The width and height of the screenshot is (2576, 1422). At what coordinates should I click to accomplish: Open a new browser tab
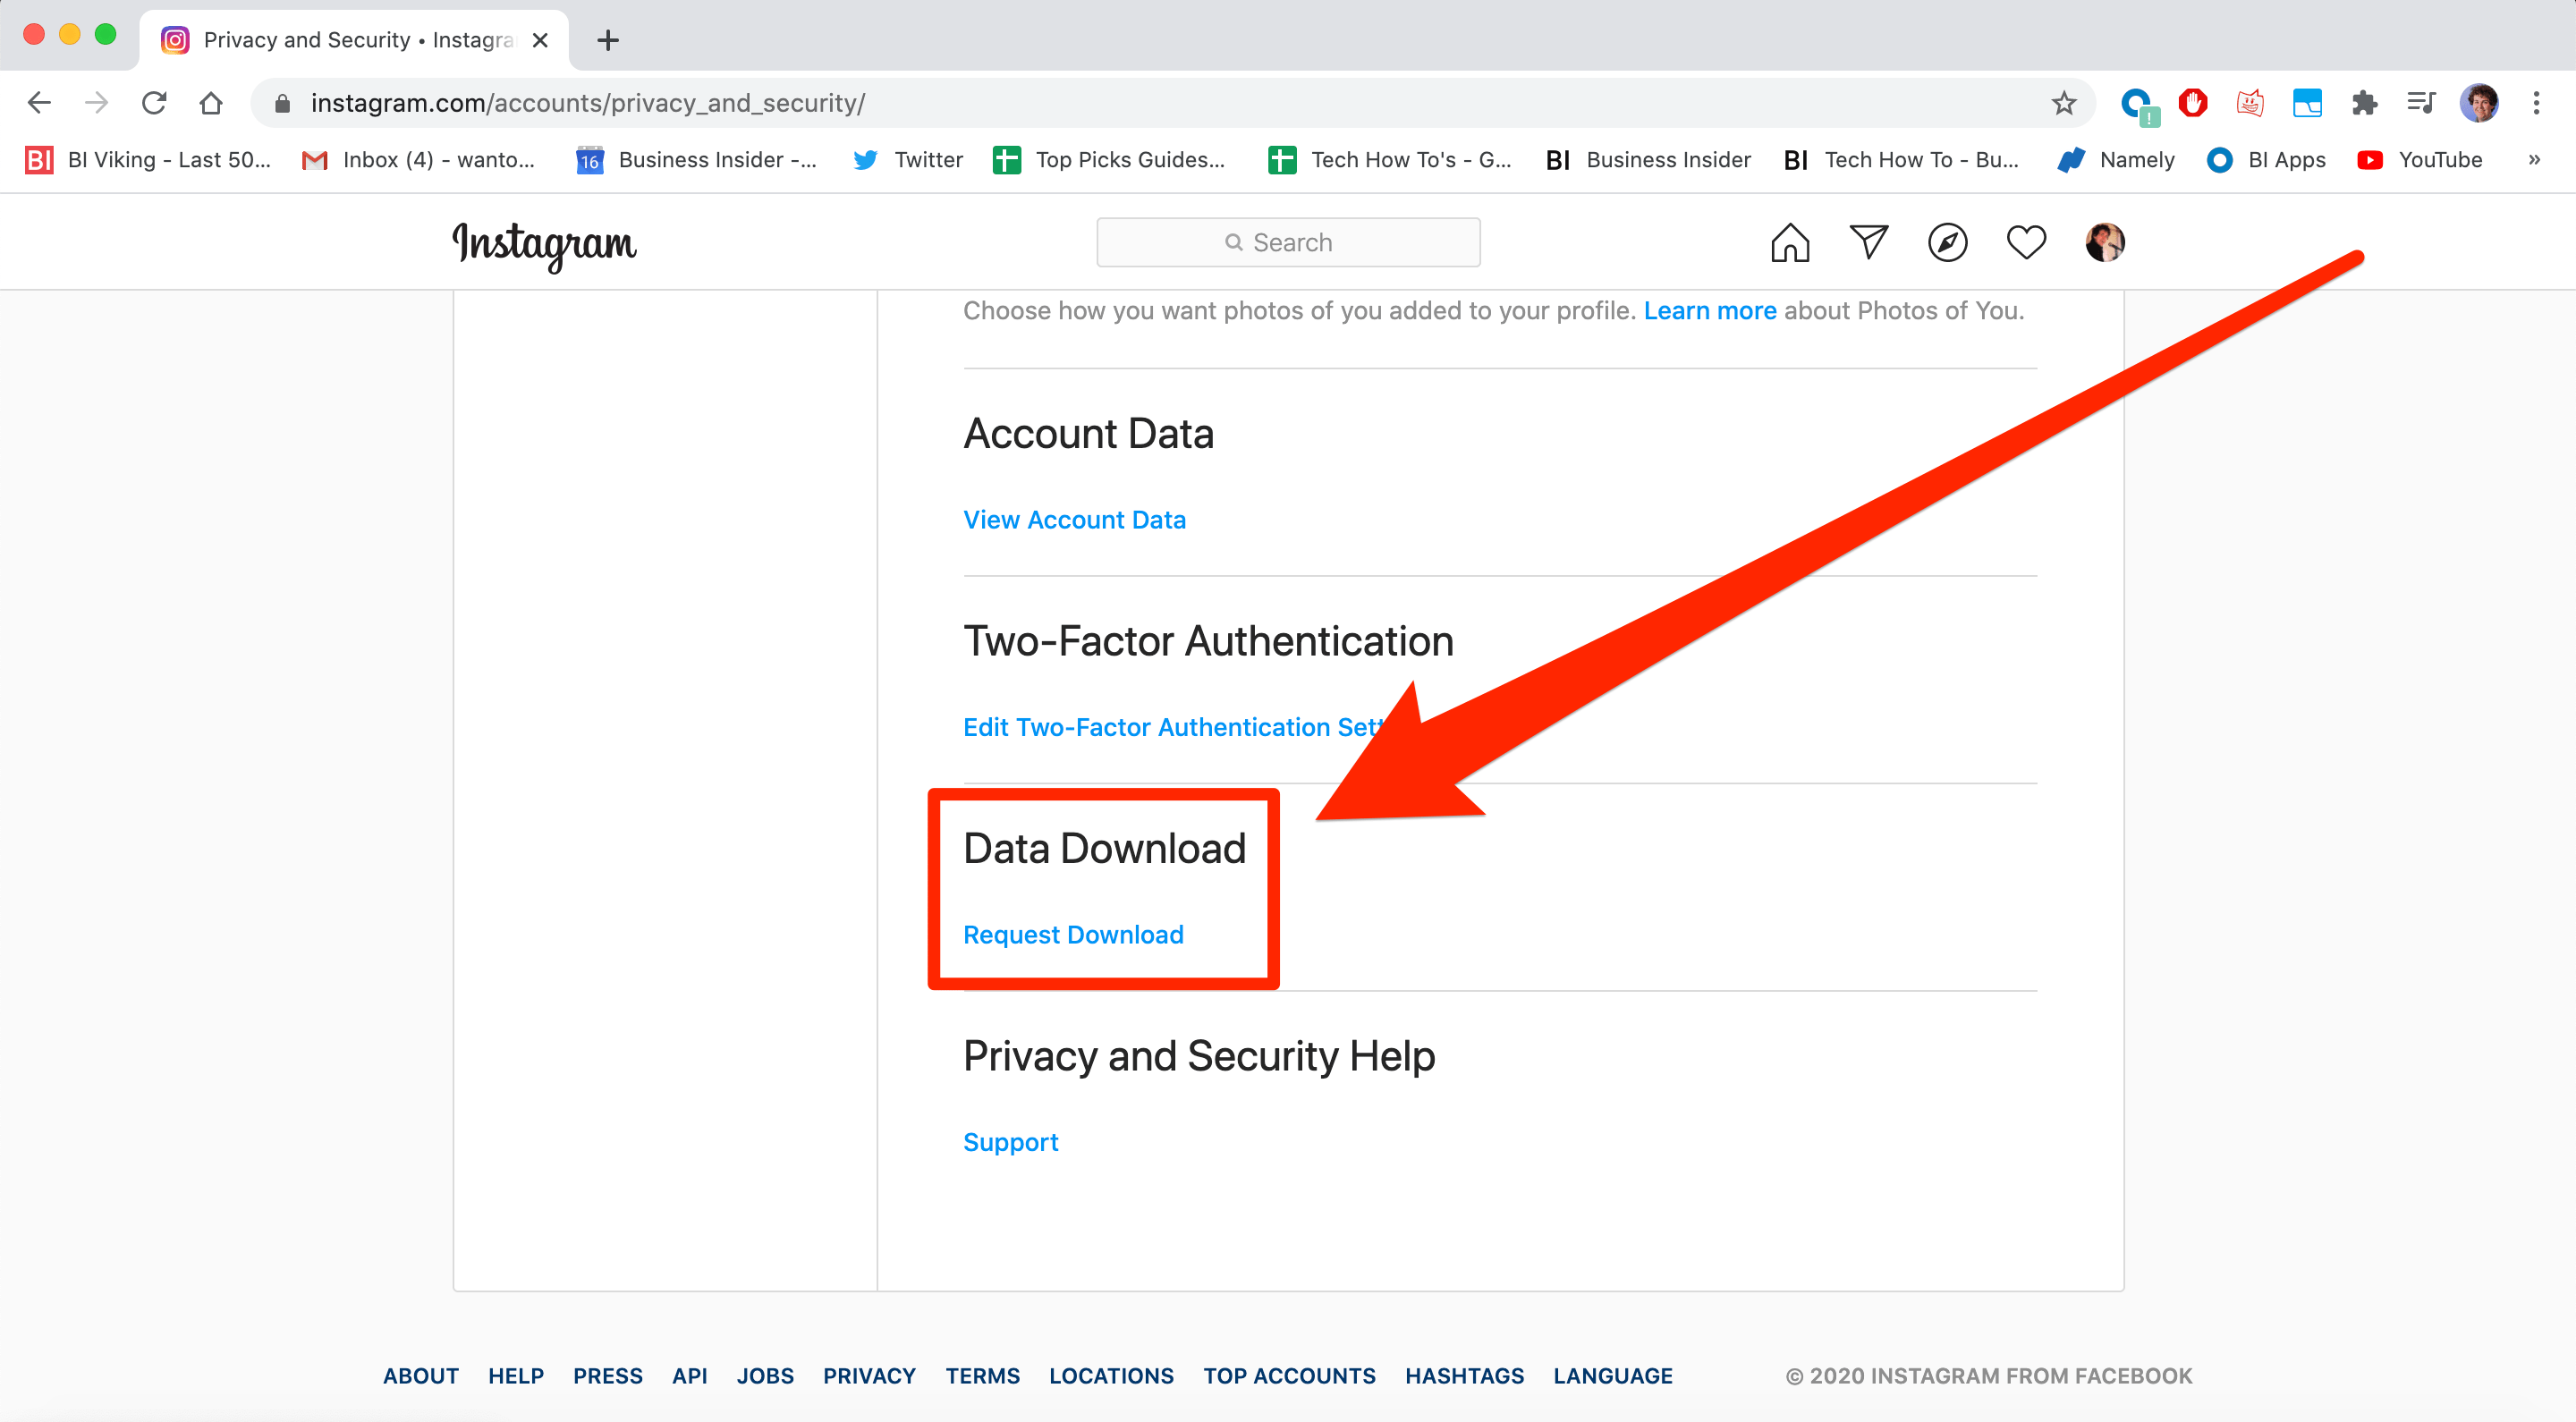[607, 40]
